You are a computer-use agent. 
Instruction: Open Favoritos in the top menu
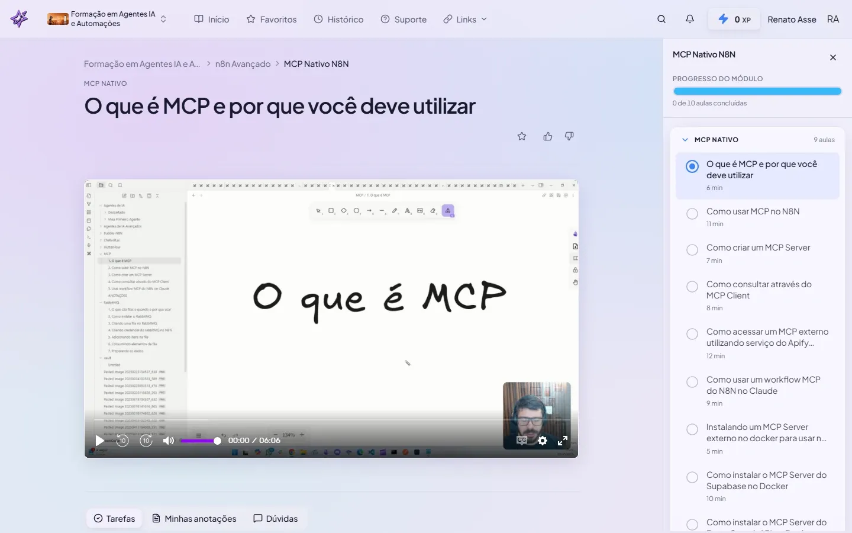pos(272,20)
